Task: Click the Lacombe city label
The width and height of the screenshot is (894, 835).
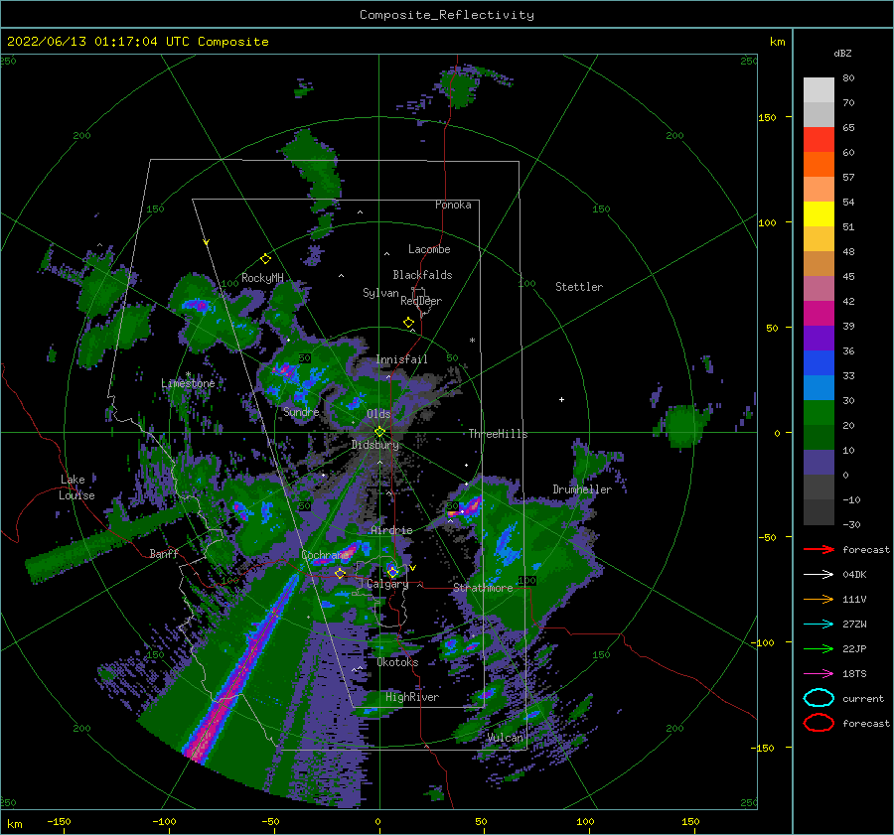Action: tap(429, 249)
